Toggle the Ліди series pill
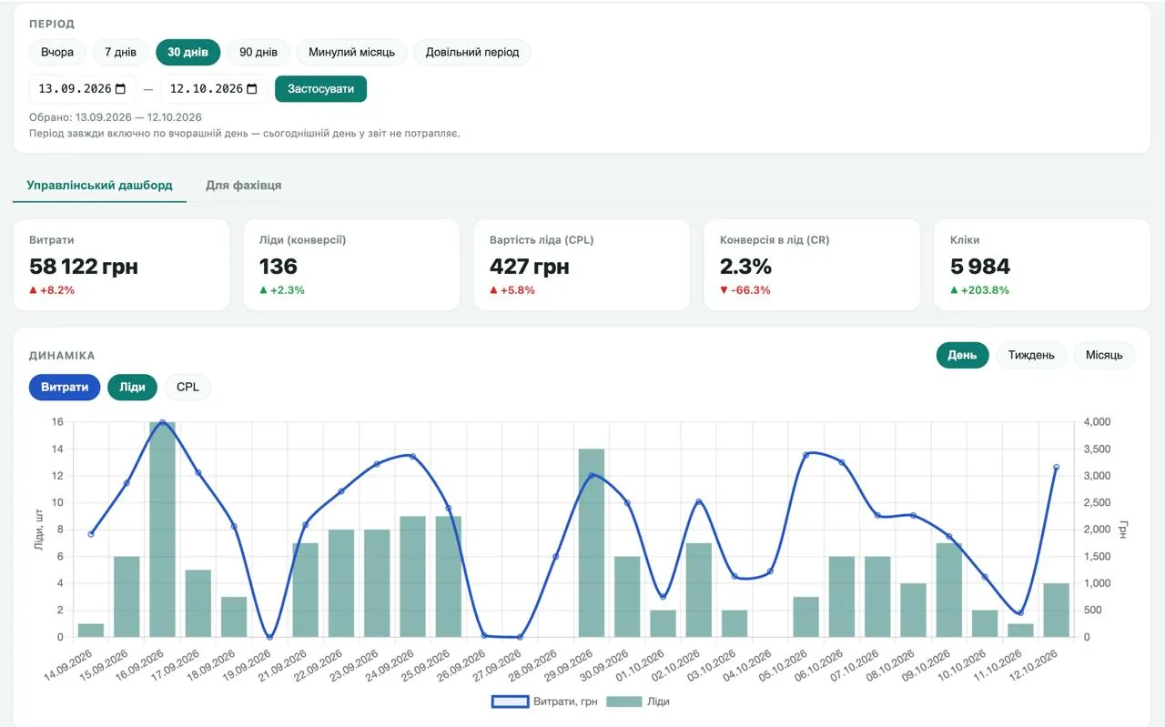 point(132,387)
